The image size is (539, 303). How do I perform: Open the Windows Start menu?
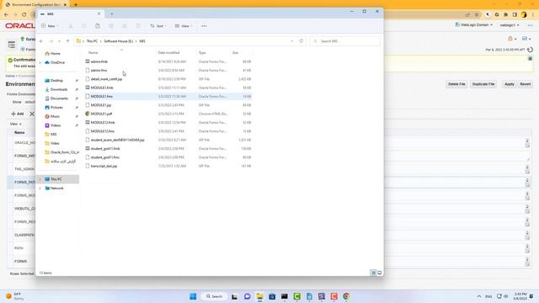pos(193,296)
